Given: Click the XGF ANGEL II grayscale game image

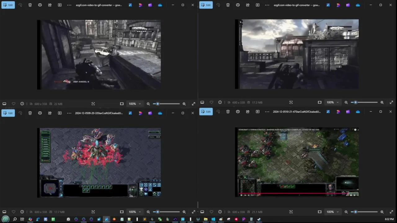Looking at the screenshot, I should tap(99, 55).
